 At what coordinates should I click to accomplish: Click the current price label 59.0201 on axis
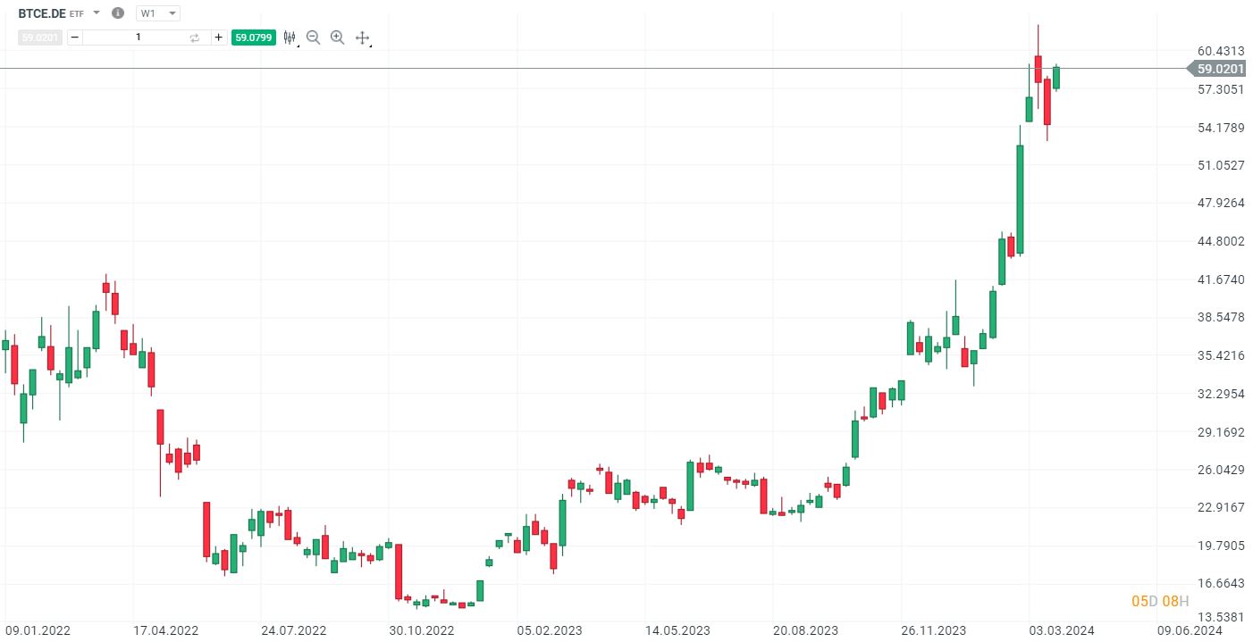click(1220, 69)
